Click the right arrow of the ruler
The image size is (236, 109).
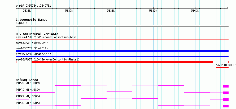(x=228, y=8)
